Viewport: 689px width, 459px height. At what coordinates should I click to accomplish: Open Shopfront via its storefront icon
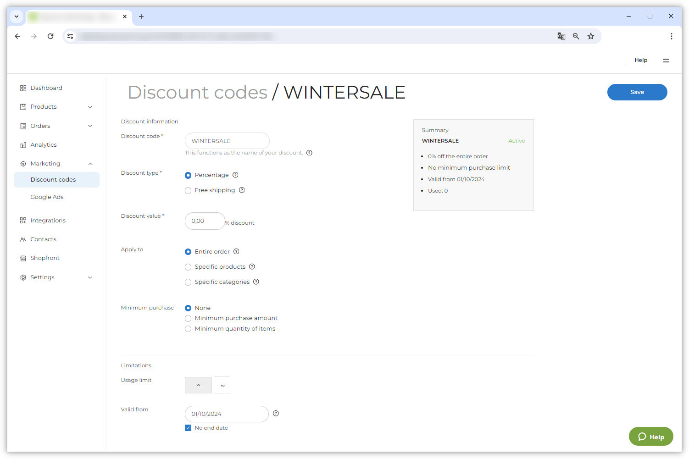[23, 258]
